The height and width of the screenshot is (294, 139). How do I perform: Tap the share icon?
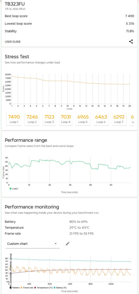coord(131,42)
